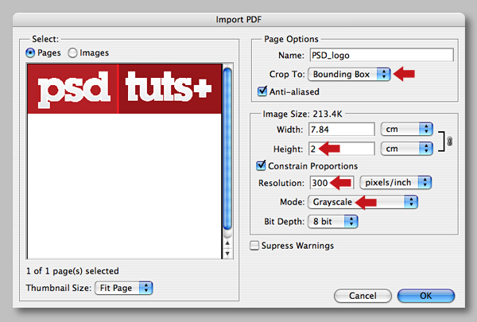Enable the Supress Warnings checkbox
Screen dimensions: 477x322
click(254, 246)
